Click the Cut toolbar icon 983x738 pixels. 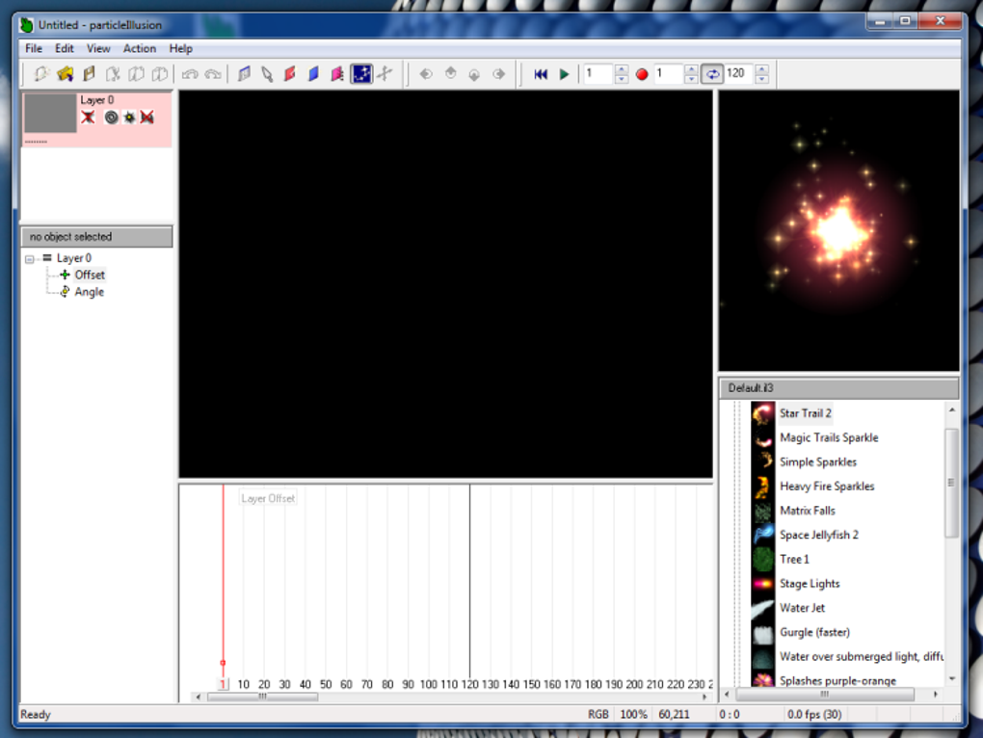click(x=113, y=74)
